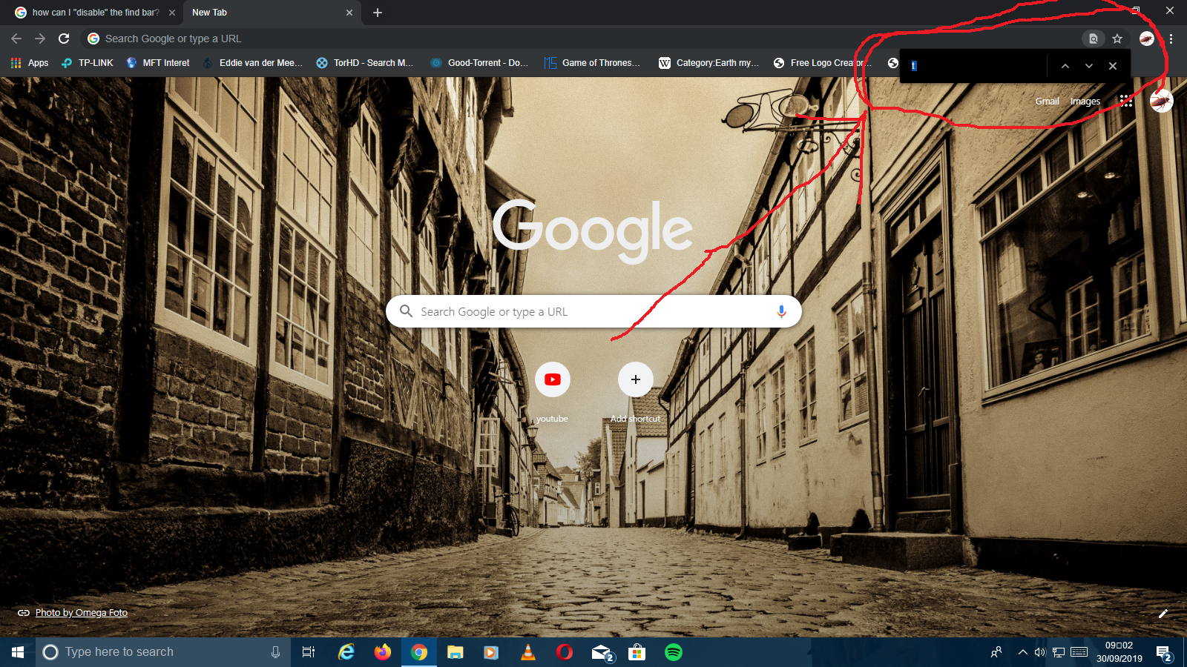Viewport: 1187px width, 667px height.
Task: Reload the current page
Action: click(64, 39)
